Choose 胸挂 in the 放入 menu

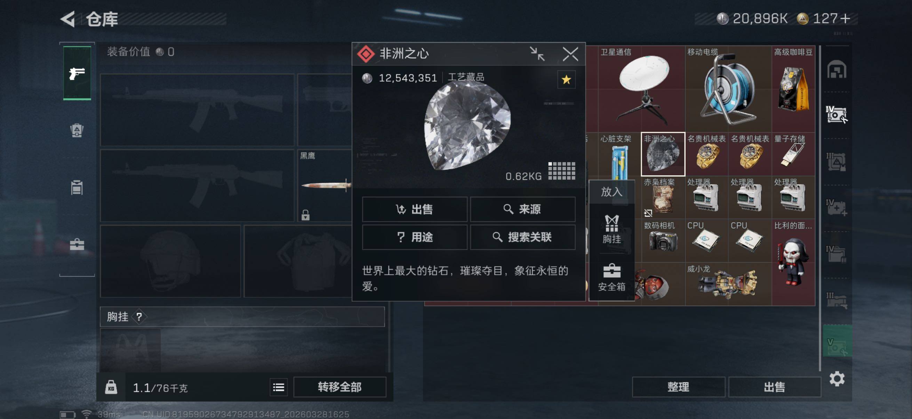(x=612, y=229)
